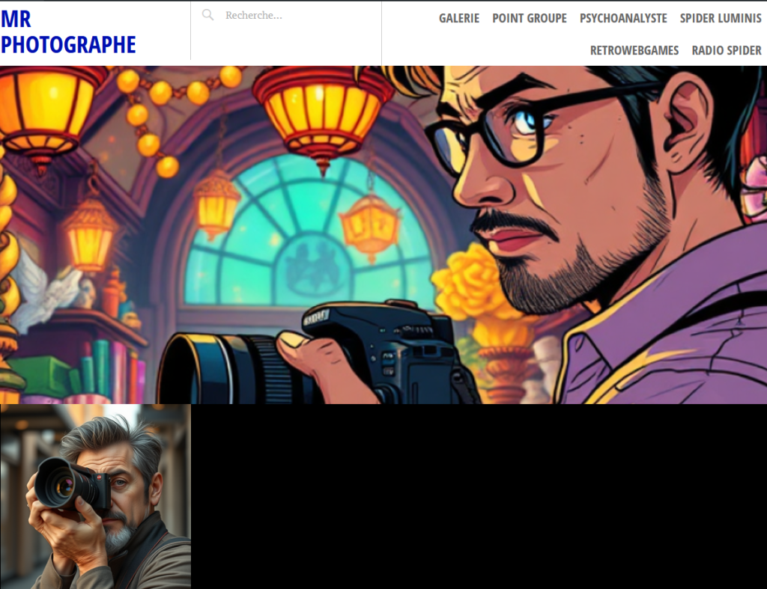Viewport: 767px width, 589px height.
Task: Open the RADIO SPIDER menu entry
Action: (x=726, y=50)
